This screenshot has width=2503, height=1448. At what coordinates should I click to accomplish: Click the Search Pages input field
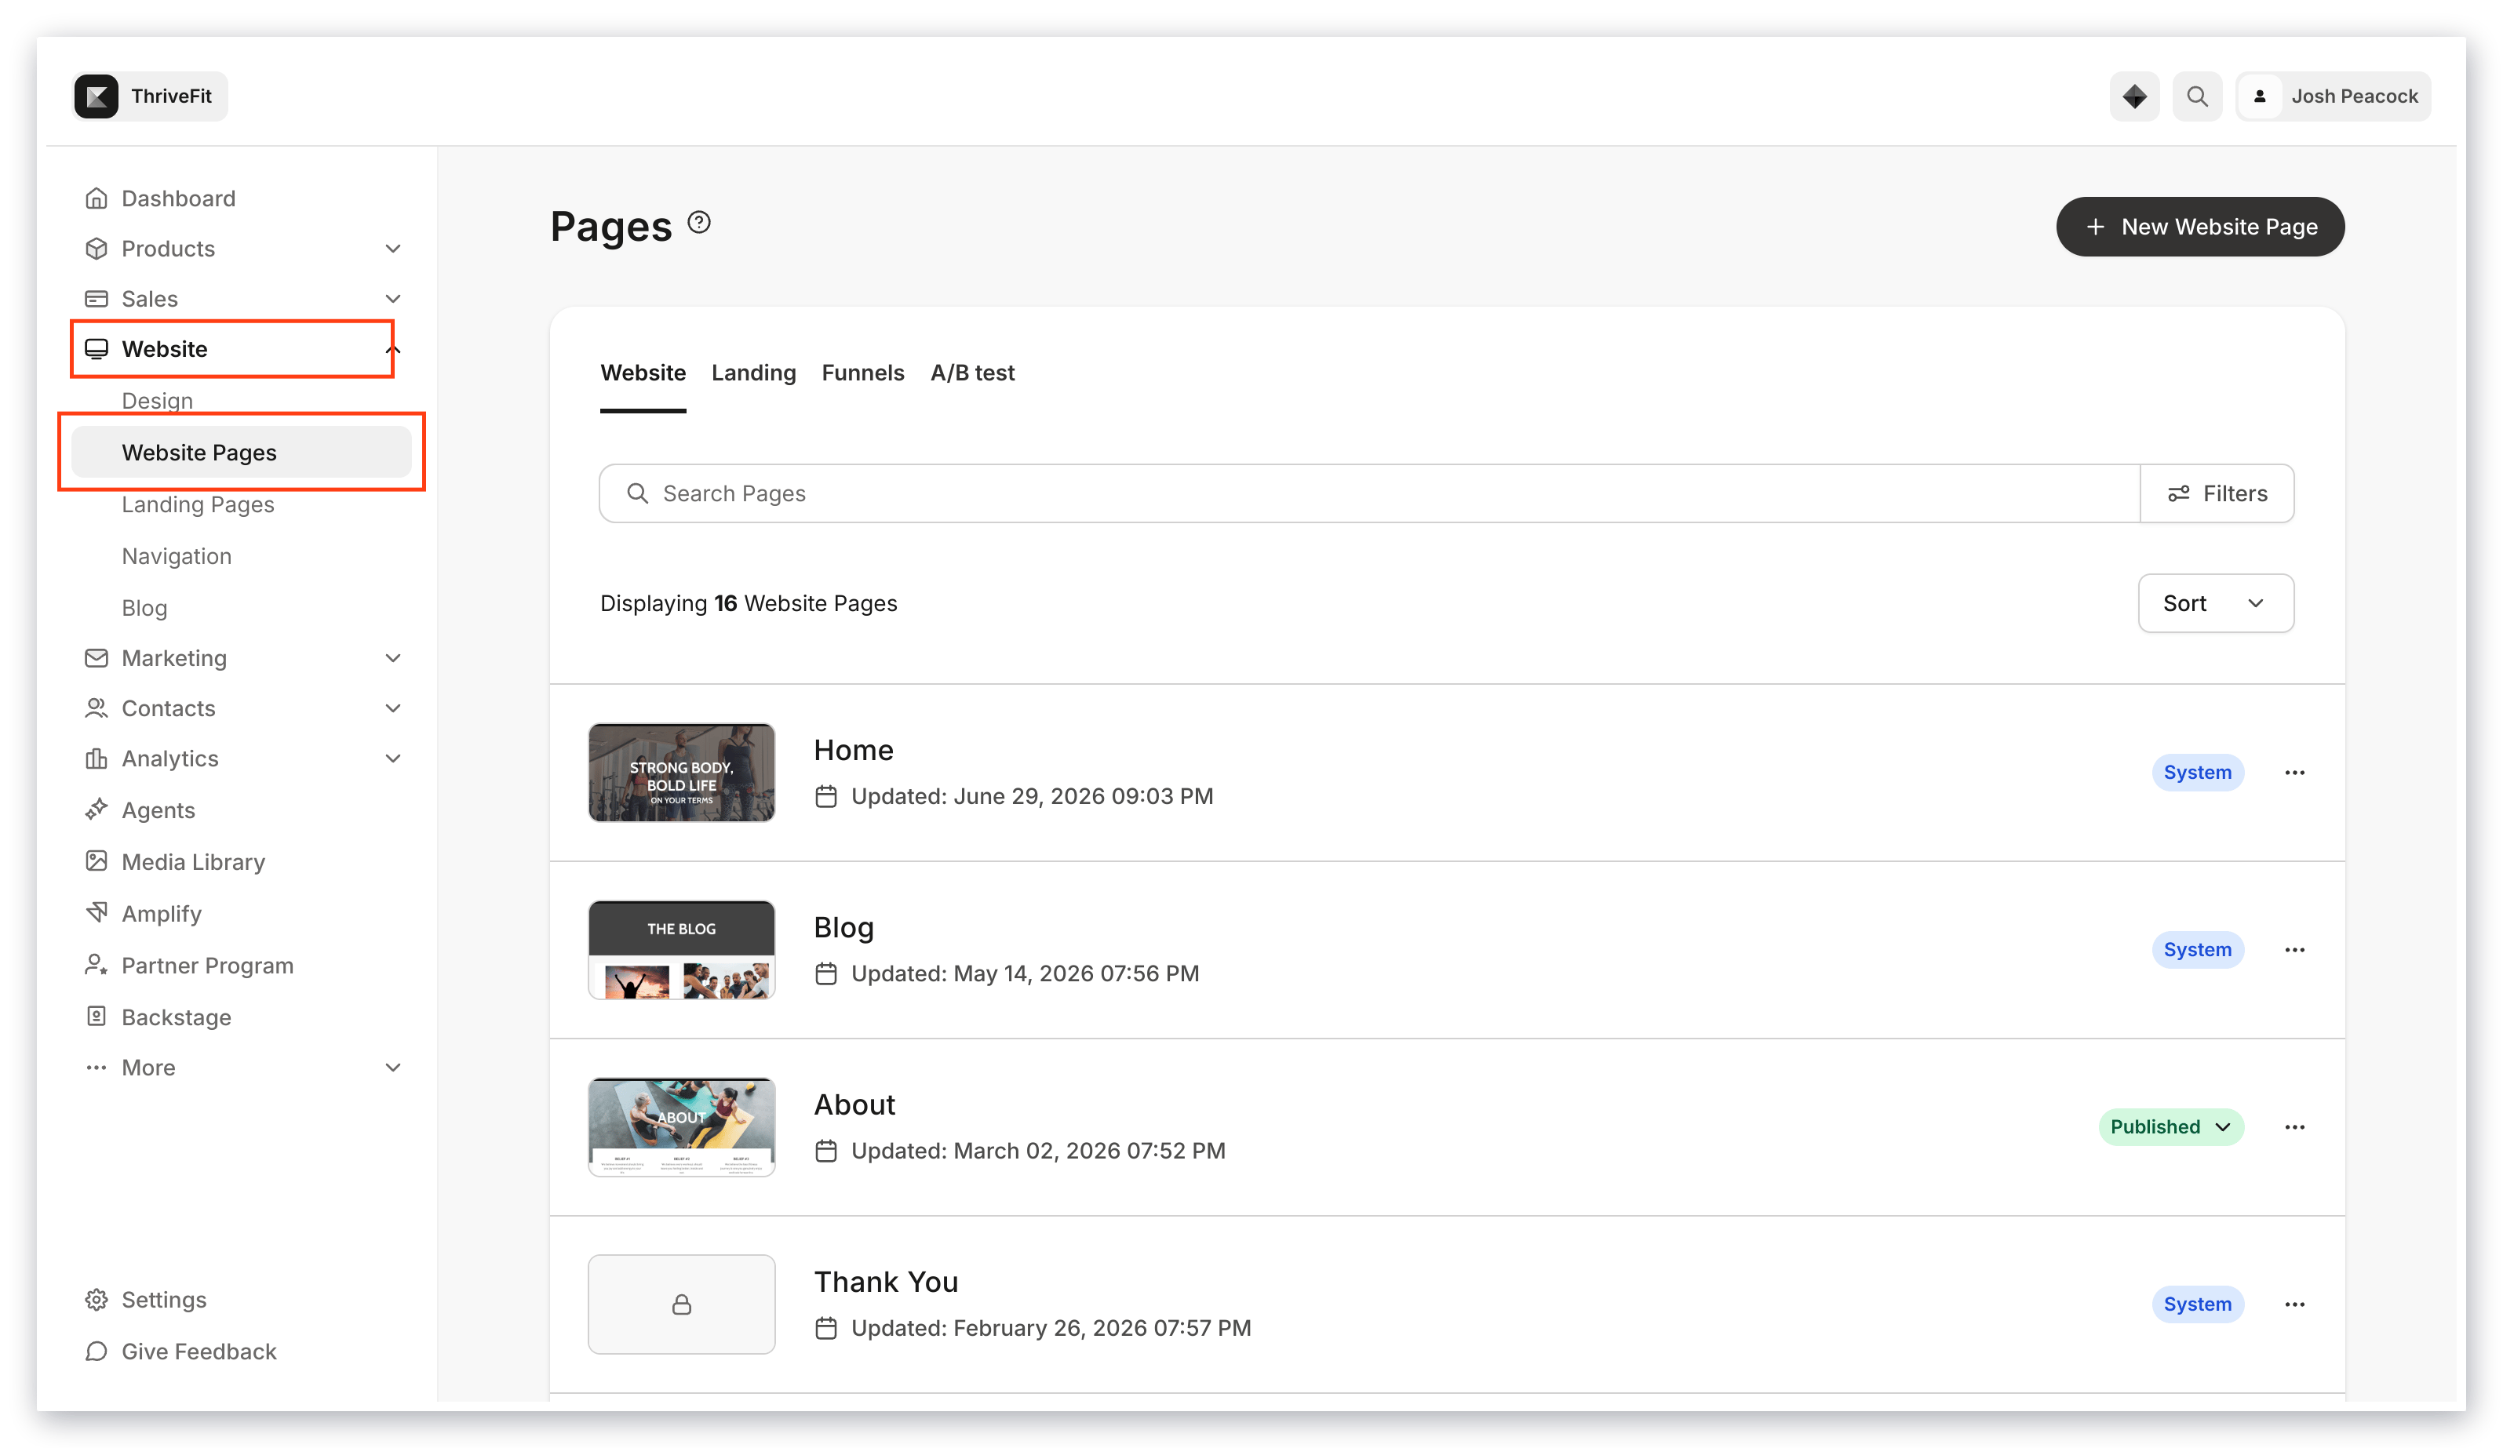point(1370,493)
